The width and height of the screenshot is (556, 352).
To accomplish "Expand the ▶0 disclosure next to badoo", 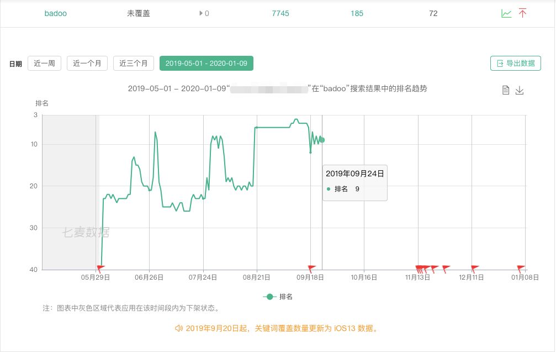I will [x=203, y=13].
